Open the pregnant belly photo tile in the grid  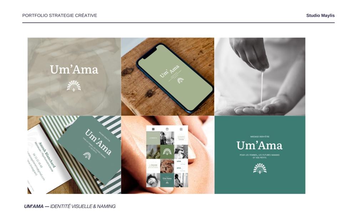(167, 166)
